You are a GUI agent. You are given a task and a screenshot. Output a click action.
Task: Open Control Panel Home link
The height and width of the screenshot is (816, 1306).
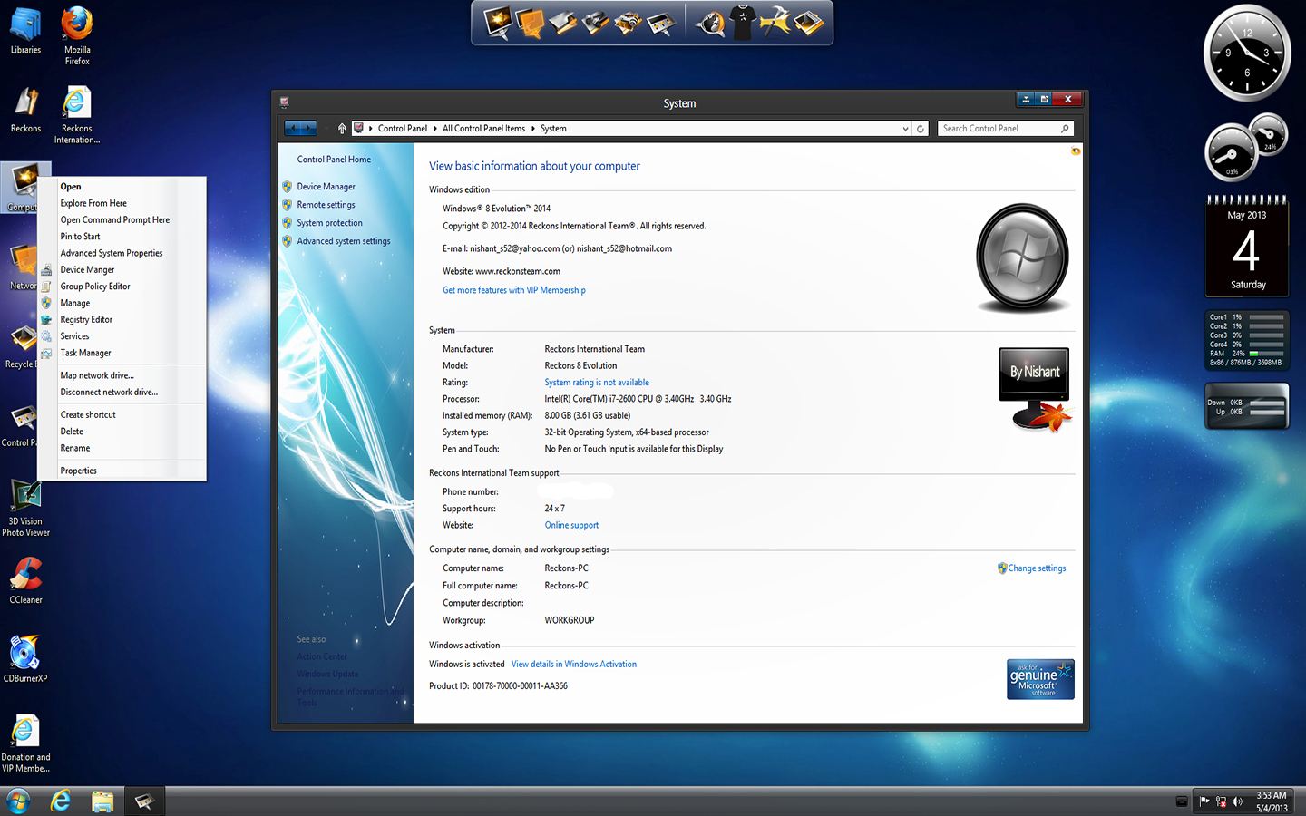[334, 160]
